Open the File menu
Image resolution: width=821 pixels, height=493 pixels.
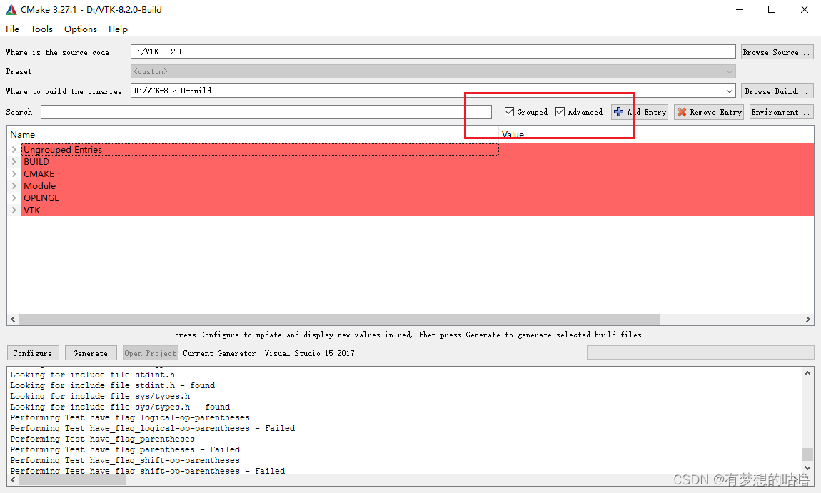12,29
